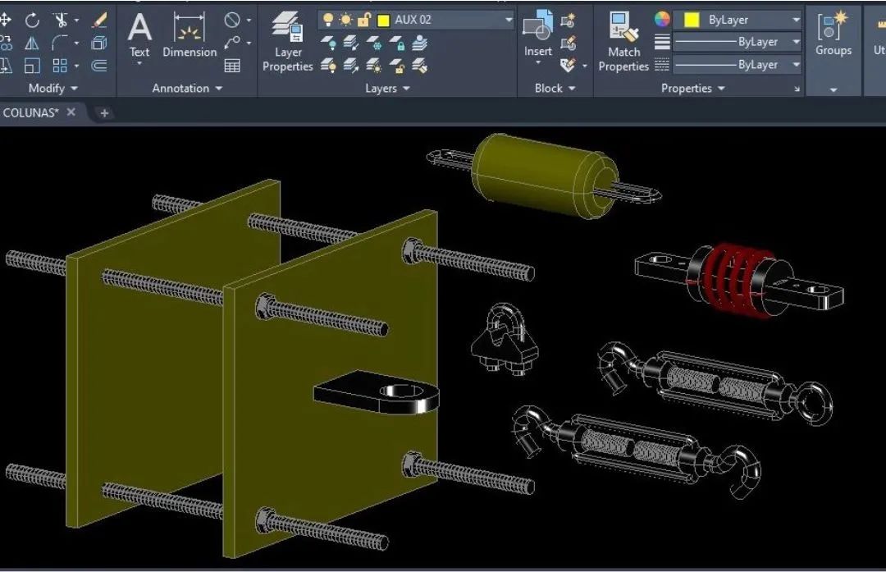
Task: Select the Mirror tool
Action: click(32, 43)
